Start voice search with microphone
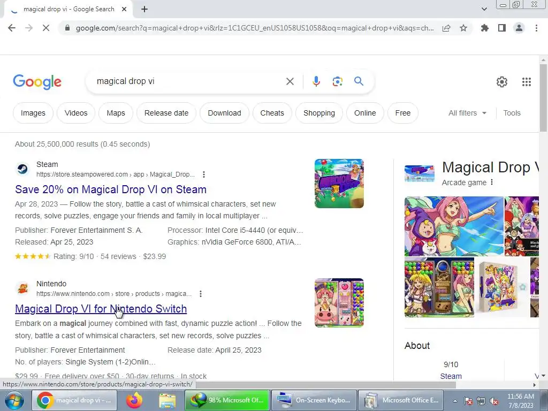Screen dimensions: 548x411 coord(316,81)
